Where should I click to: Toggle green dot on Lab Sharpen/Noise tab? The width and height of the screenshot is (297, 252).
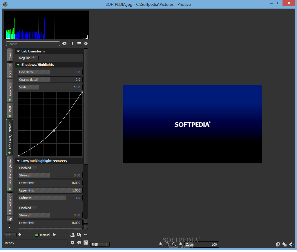tap(10, 189)
